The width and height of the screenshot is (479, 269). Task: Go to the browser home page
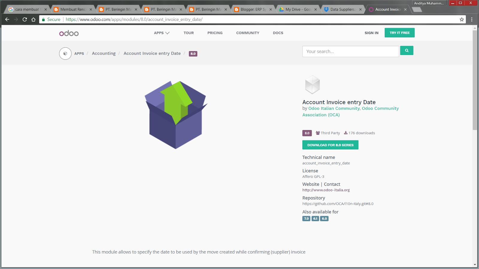(x=34, y=19)
